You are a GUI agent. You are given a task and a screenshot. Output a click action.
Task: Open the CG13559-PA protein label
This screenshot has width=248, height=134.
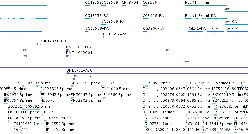[x=115, y=34]
